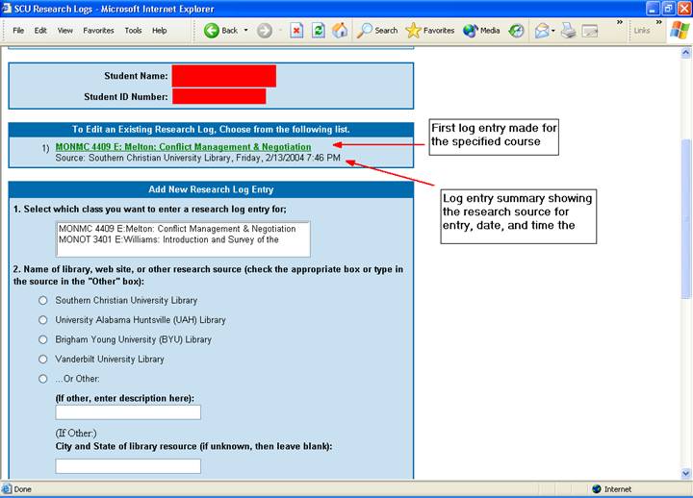This screenshot has height=498, width=693.
Task: Click the History toolbar icon
Action: click(x=517, y=30)
